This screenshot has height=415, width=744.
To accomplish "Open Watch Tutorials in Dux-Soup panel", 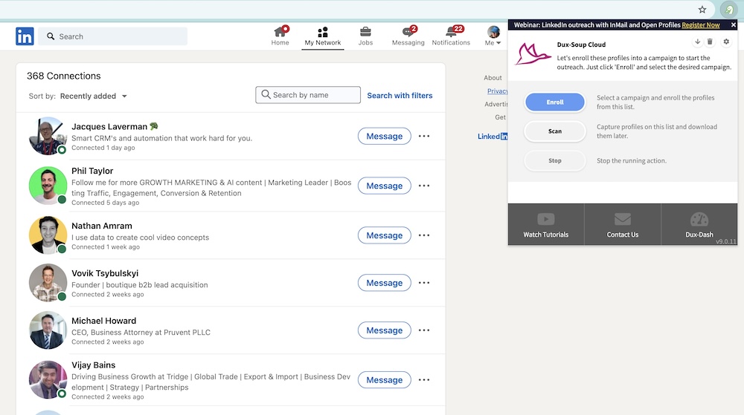I will click(x=545, y=224).
